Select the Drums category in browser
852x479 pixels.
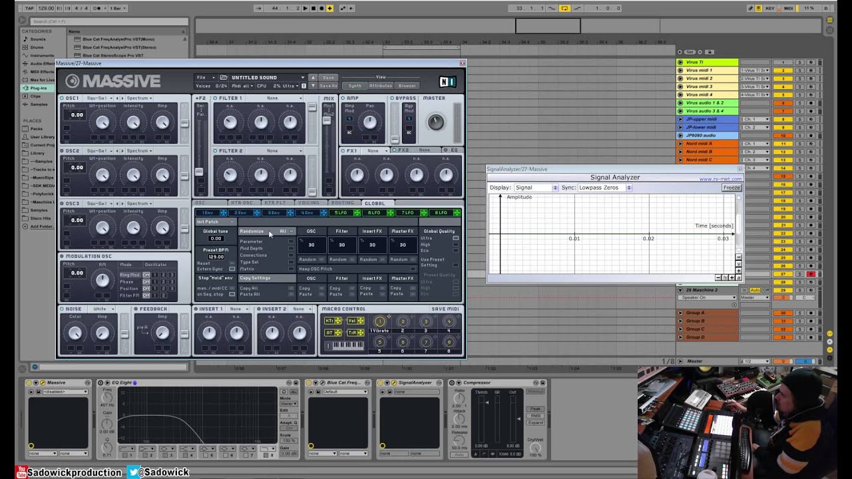tap(37, 47)
